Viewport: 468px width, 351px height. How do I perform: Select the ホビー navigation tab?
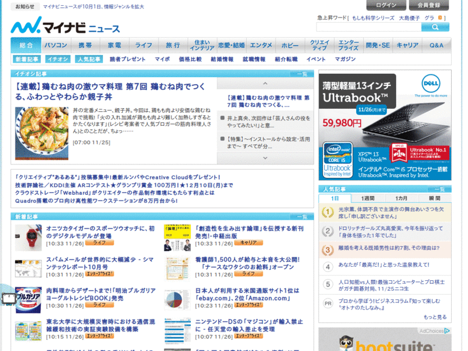[290, 46]
